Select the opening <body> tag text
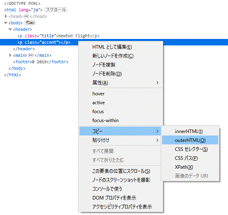This screenshot has height=215, width=228. coord(15,23)
